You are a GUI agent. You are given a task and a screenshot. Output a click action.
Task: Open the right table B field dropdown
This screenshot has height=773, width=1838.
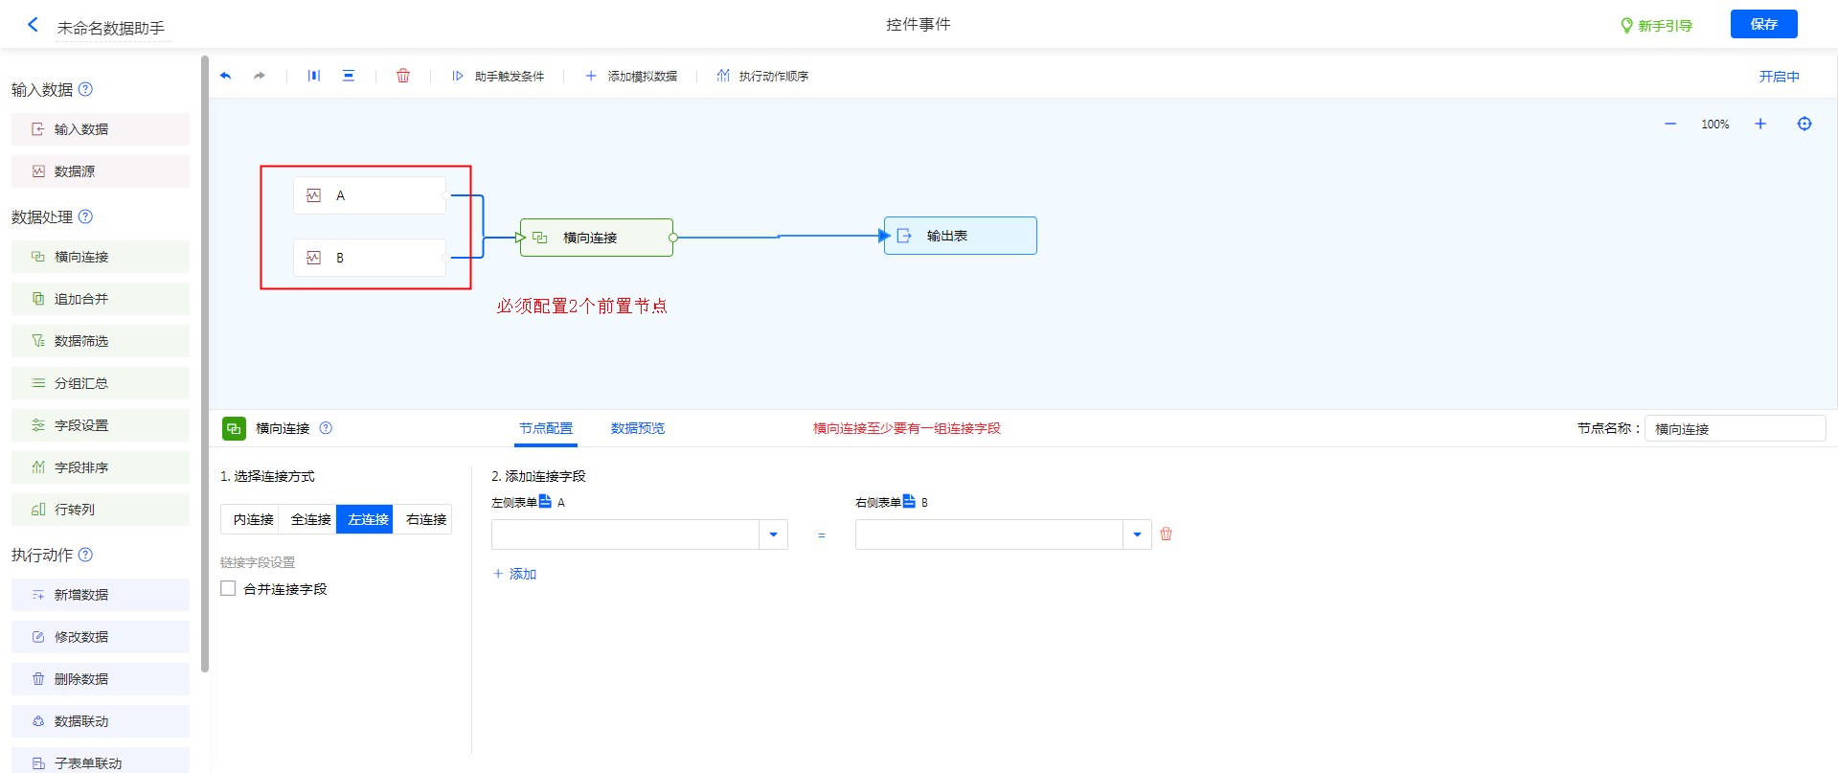click(1137, 534)
